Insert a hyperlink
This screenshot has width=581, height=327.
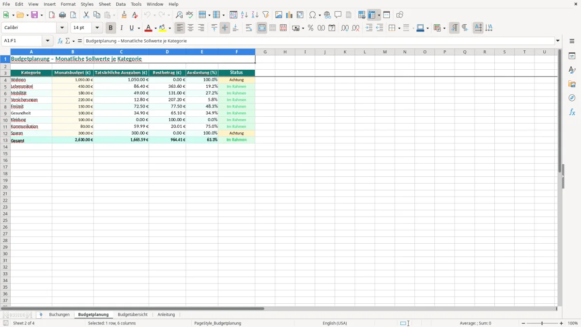pos(327,15)
